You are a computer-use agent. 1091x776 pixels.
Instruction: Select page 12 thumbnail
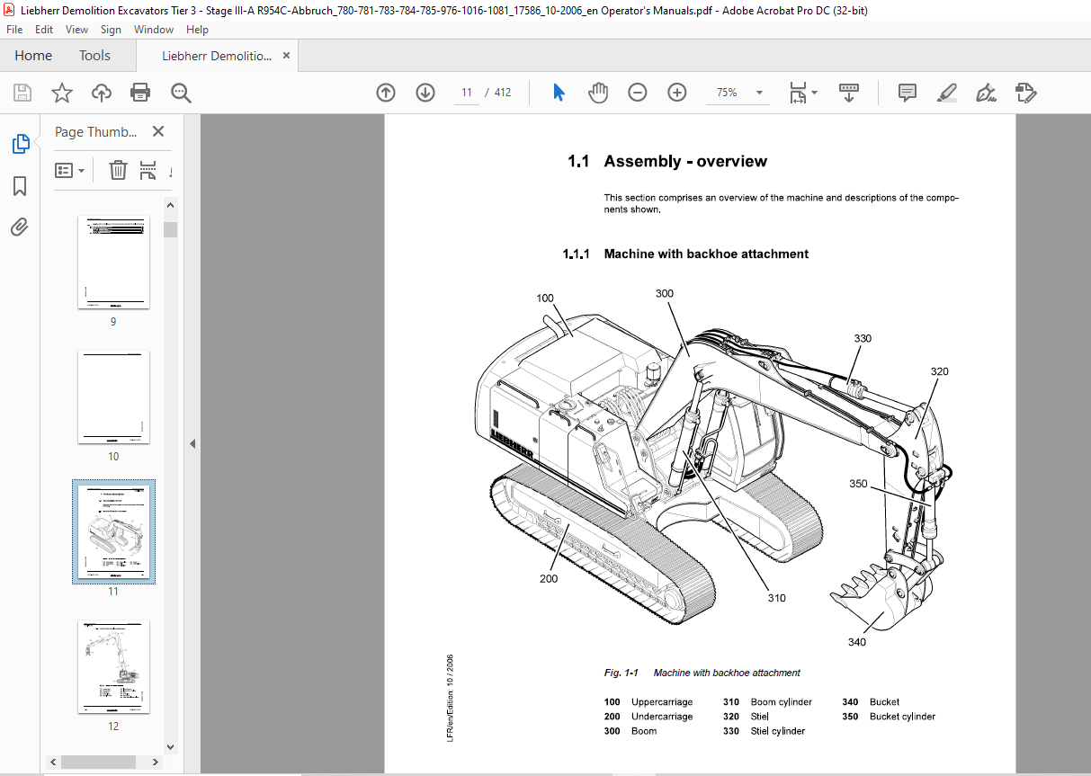(113, 666)
